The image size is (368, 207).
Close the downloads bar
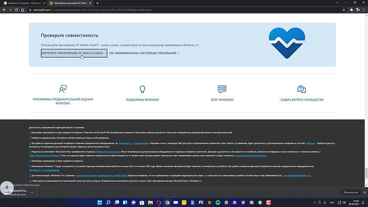(x=364, y=193)
